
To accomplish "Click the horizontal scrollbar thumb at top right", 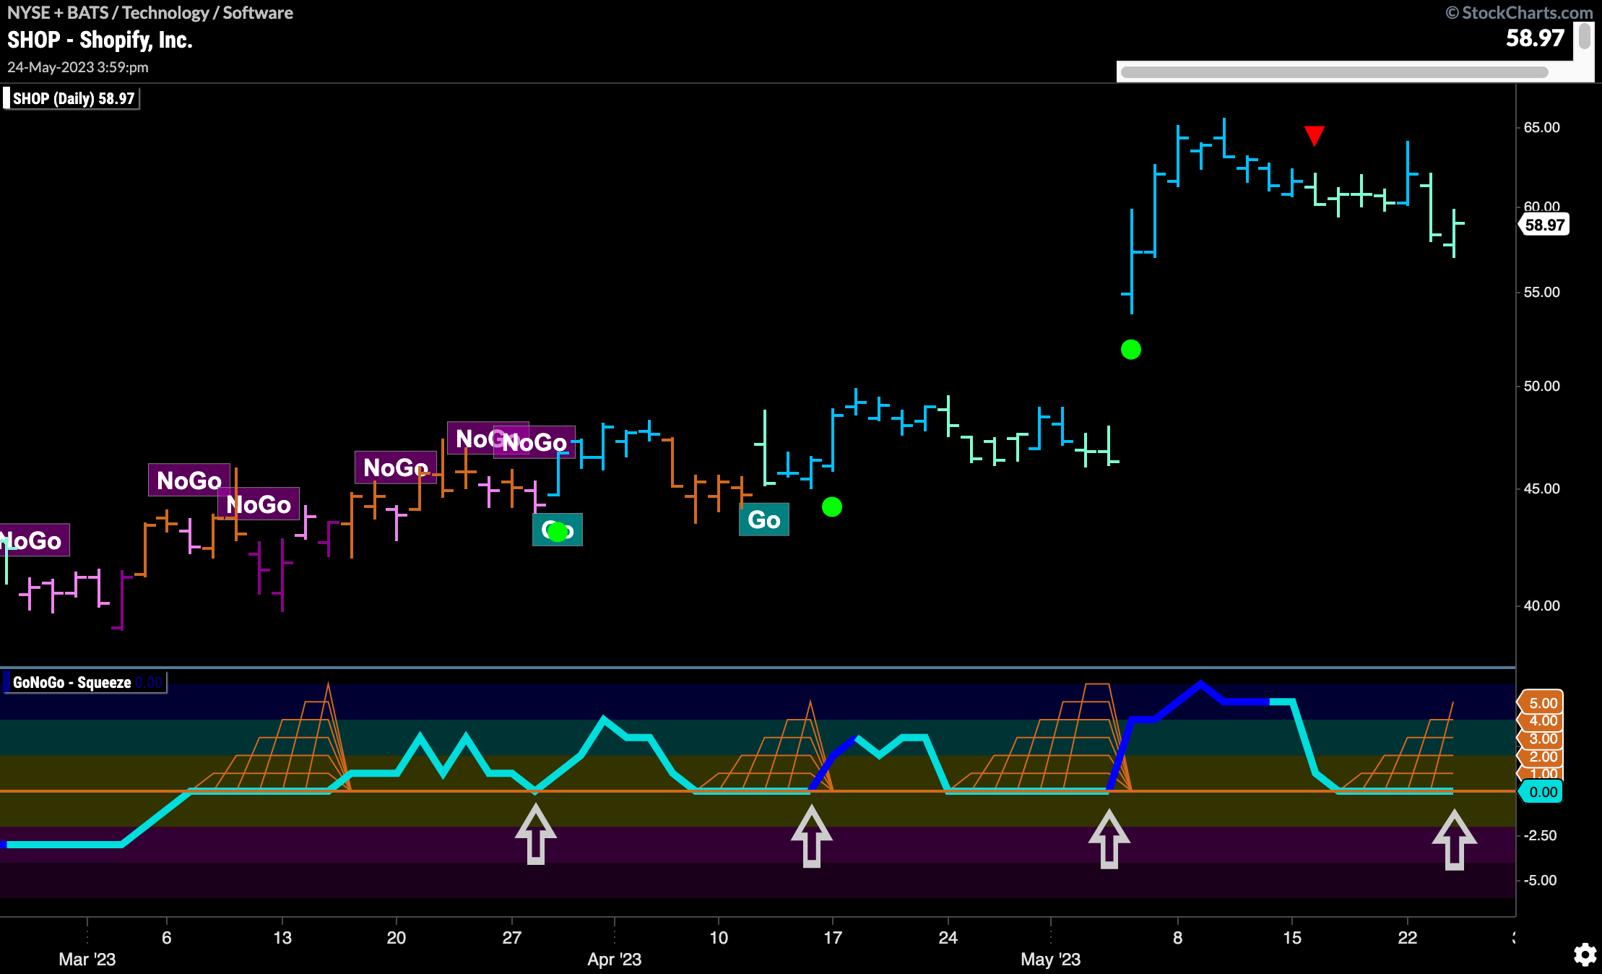I will 1334,72.
